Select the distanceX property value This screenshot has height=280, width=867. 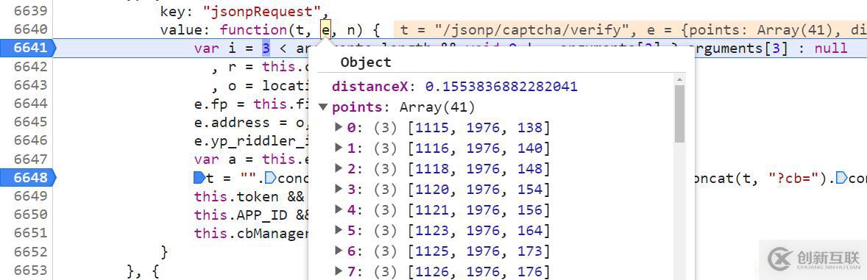[x=501, y=87]
